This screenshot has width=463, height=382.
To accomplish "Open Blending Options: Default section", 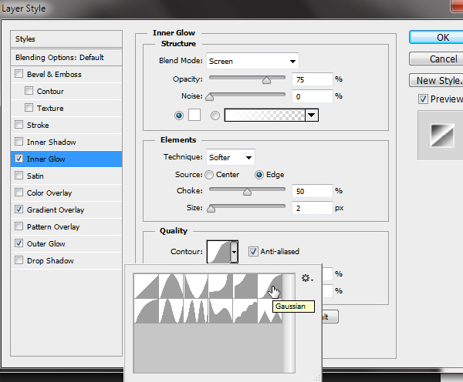I will coord(59,57).
